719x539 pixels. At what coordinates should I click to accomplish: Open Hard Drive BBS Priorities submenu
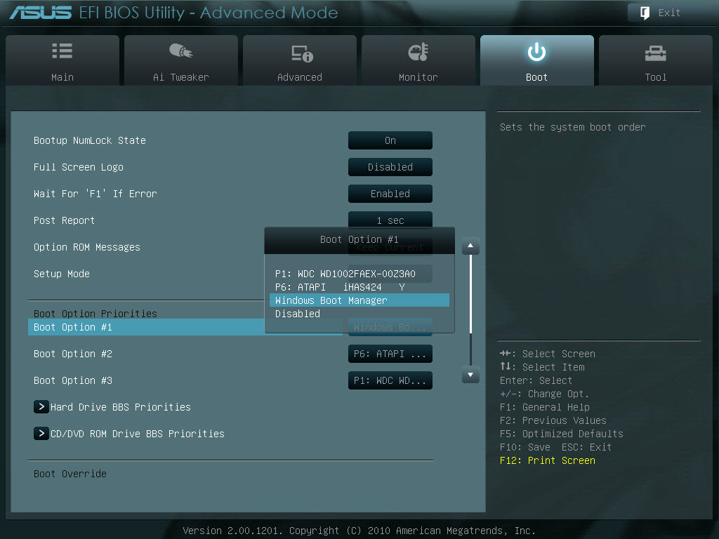click(x=120, y=407)
